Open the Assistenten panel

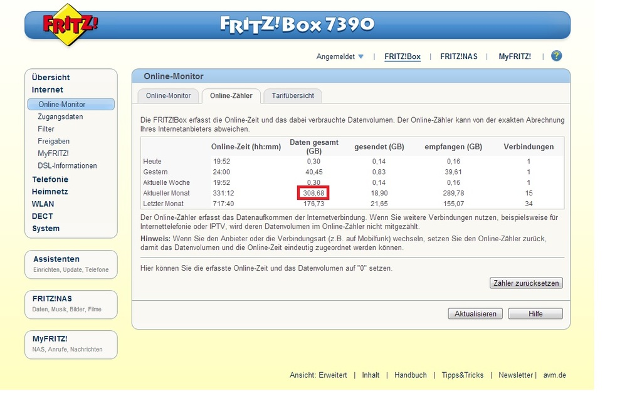(x=56, y=259)
